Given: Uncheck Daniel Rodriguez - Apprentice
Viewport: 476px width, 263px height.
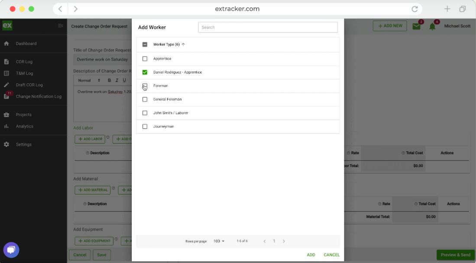Looking at the screenshot, I should coord(145,72).
